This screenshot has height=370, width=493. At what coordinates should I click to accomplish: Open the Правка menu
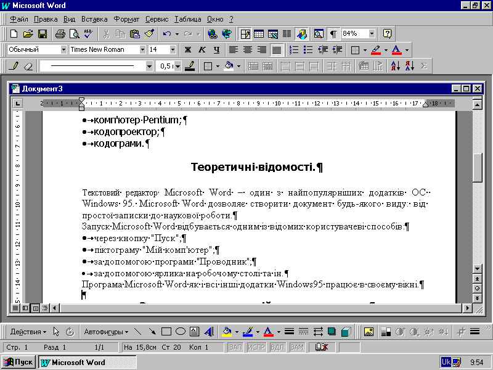[46, 19]
